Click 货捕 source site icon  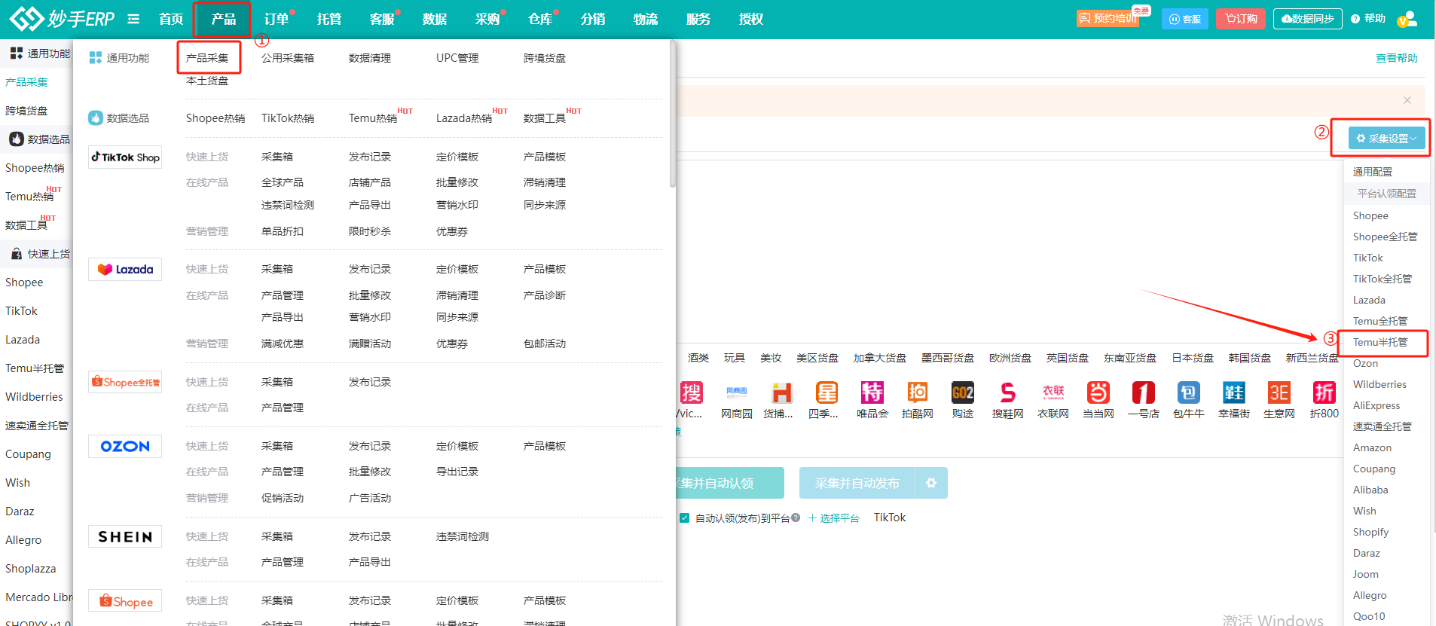pyautogui.click(x=781, y=392)
